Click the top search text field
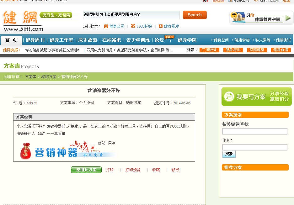Screen dimensions: 294x205 [x=131, y=15]
